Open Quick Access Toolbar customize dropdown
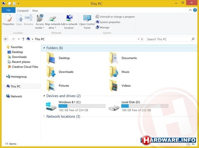 tap(19, 4)
